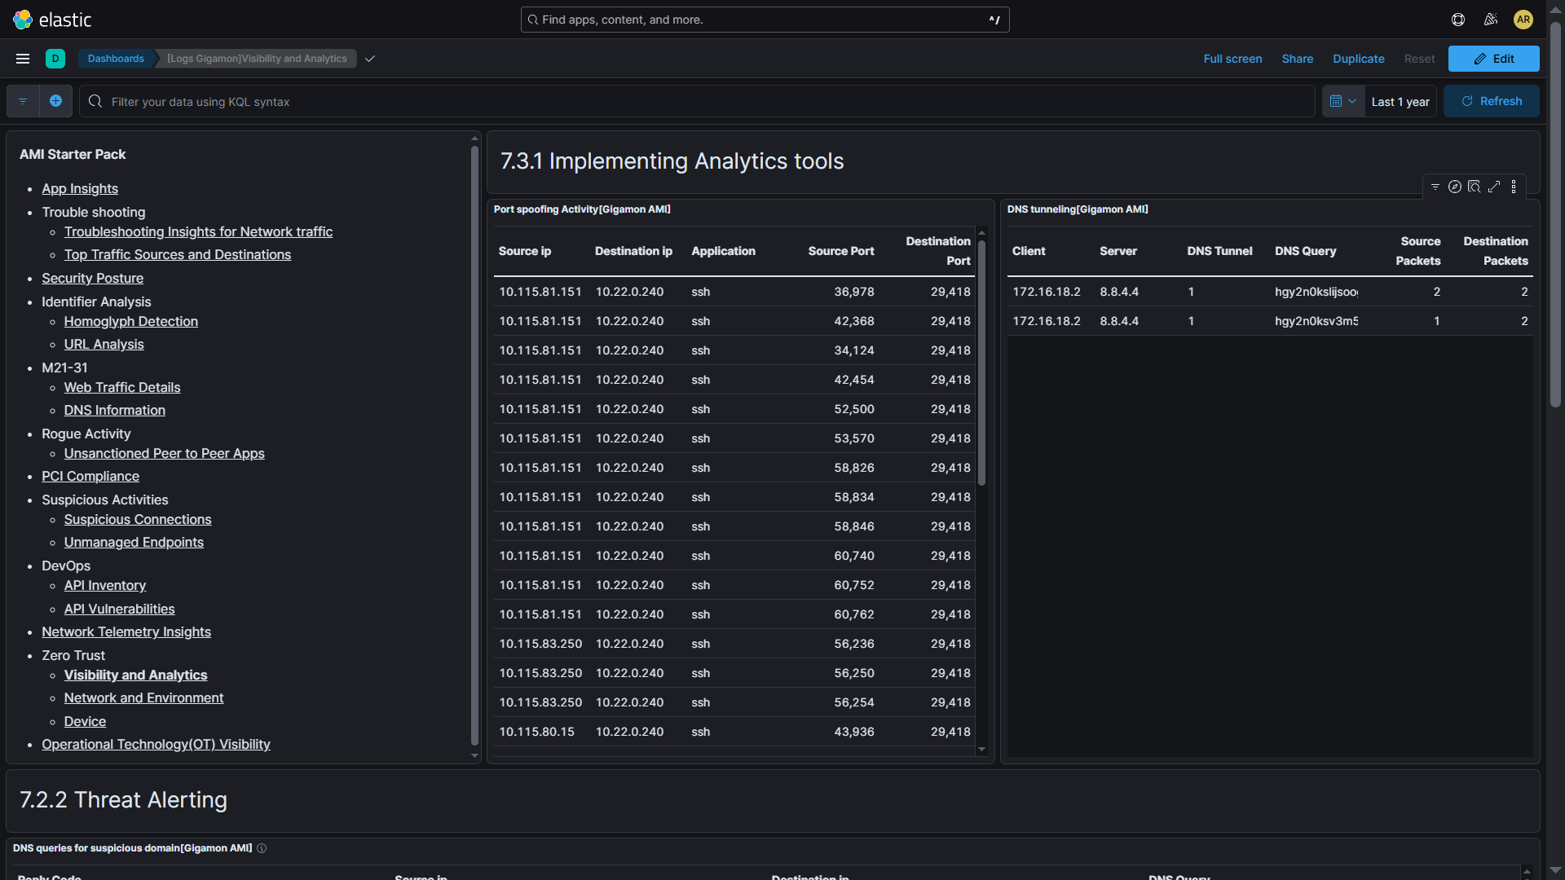Open the AR user profile avatar
Image resolution: width=1565 pixels, height=880 pixels.
tap(1523, 19)
